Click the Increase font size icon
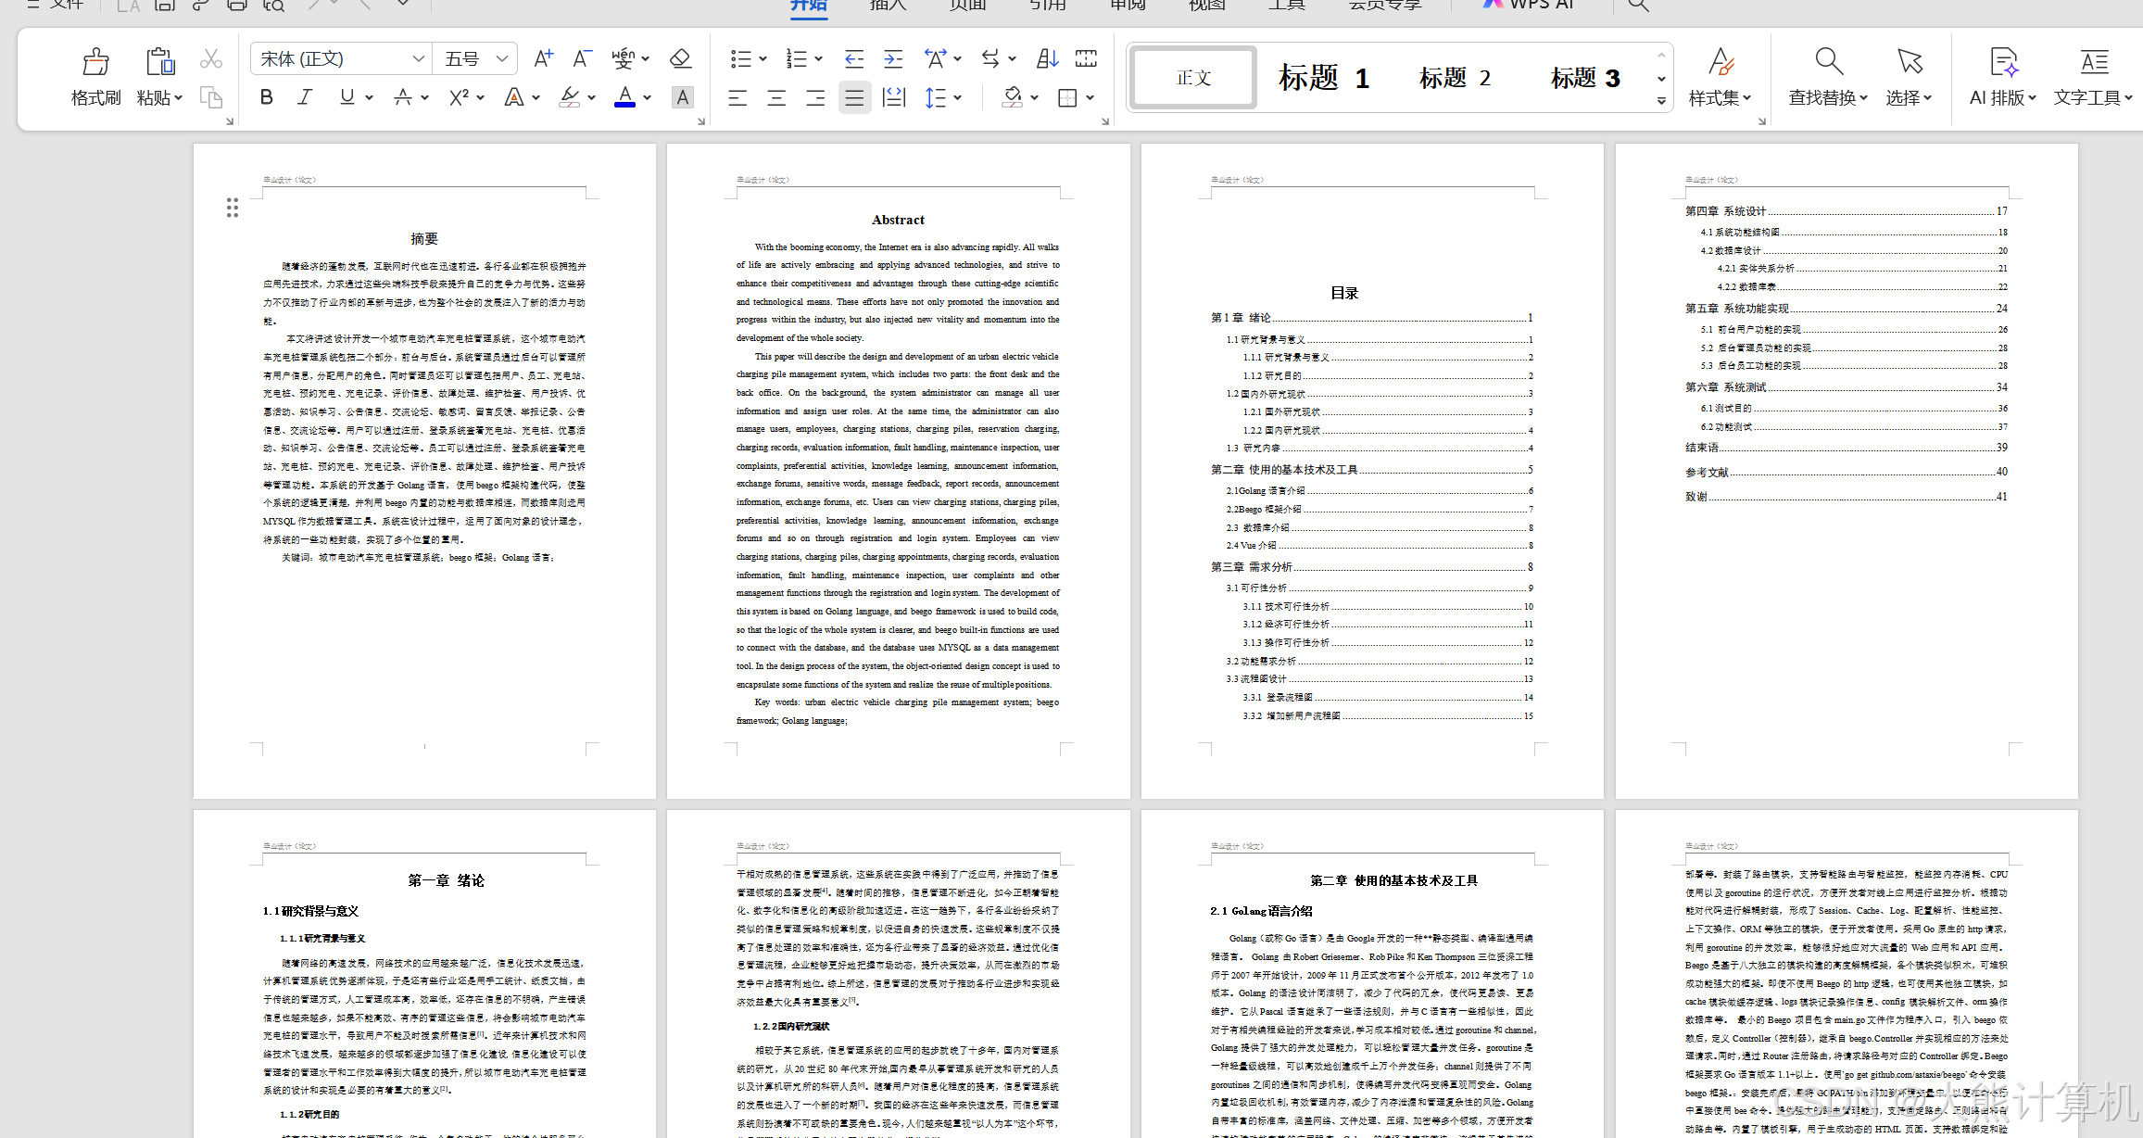The height and width of the screenshot is (1138, 2143). tap(543, 59)
